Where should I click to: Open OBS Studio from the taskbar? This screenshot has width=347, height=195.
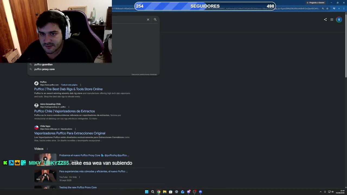194,192
